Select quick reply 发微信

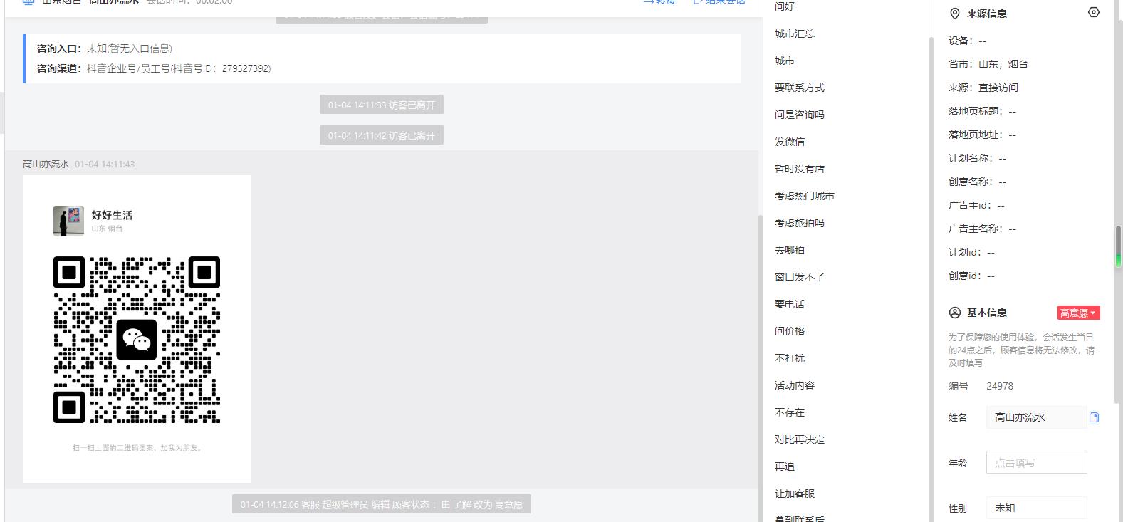pyautogui.click(x=790, y=142)
